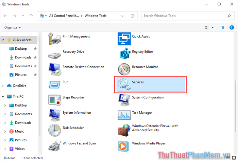Screen dimensions: 238x161
Task: Click in Search Windows Tools field
Action: click(188, 16)
